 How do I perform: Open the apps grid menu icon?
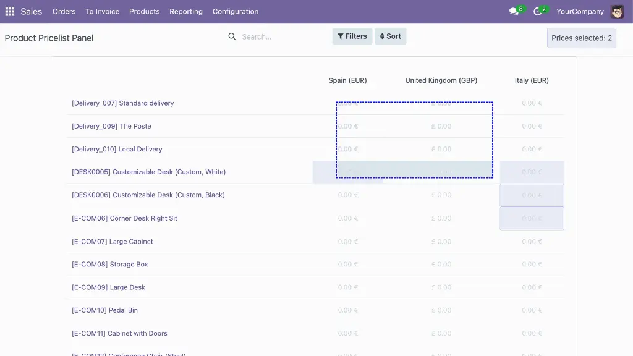click(x=9, y=11)
